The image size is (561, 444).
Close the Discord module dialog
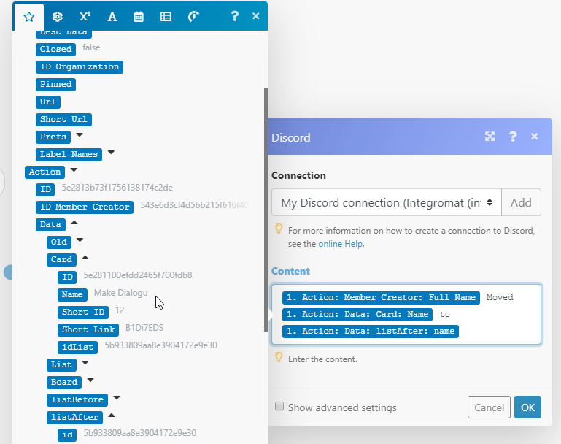(x=535, y=137)
